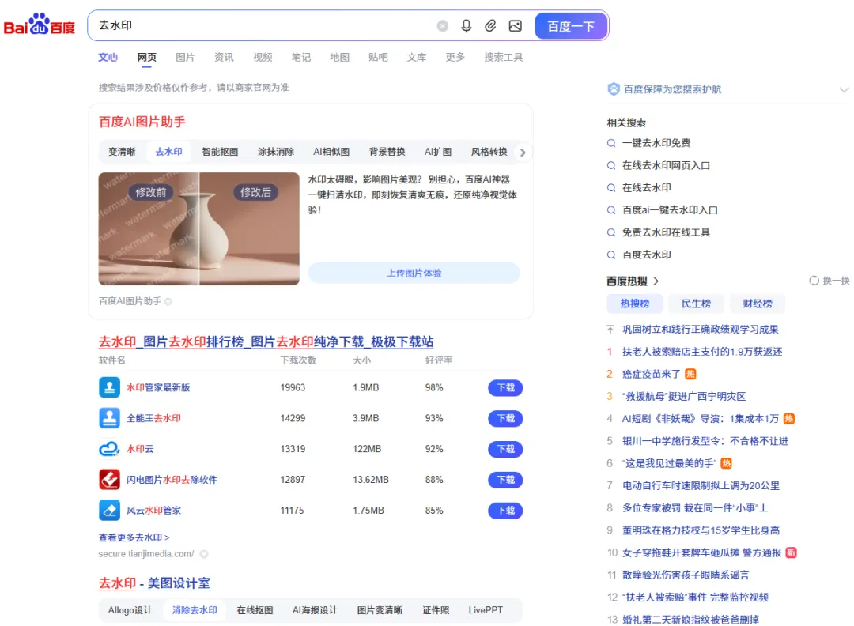Open the 文库 tab
The image size is (854, 626).
tap(417, 57)
